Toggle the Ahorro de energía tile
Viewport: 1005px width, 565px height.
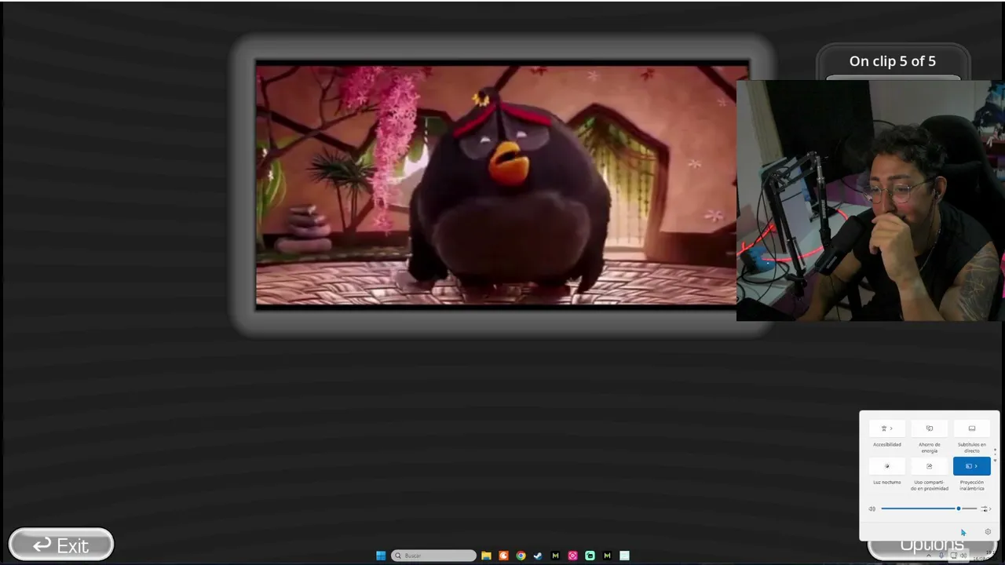930,428
